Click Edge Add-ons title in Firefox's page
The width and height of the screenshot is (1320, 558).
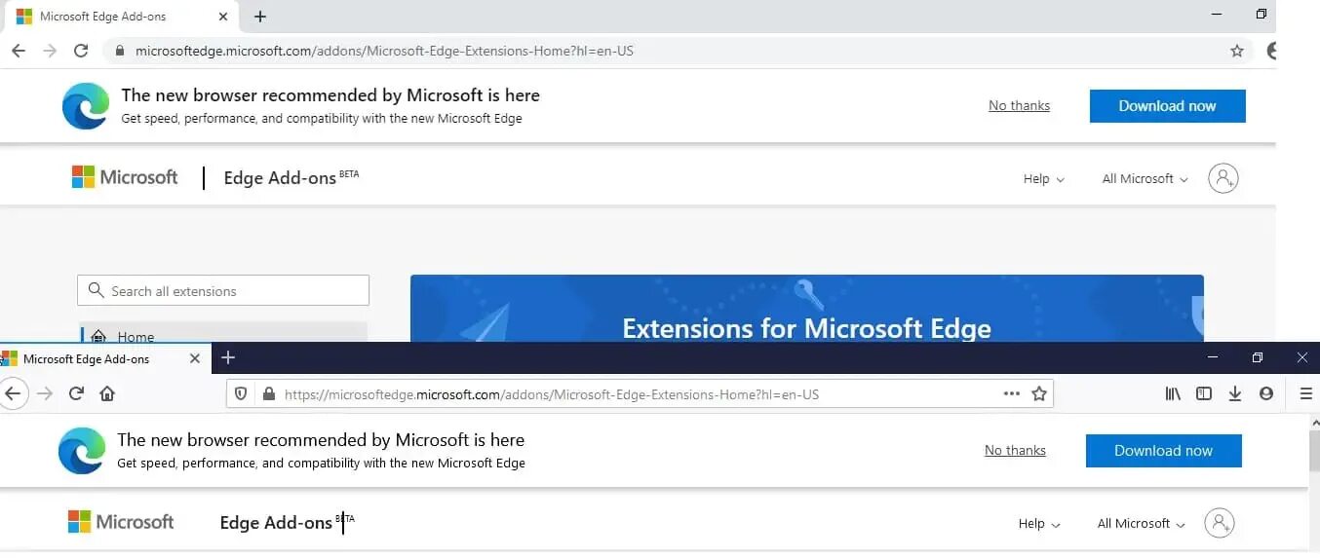(x=276, y=523)
